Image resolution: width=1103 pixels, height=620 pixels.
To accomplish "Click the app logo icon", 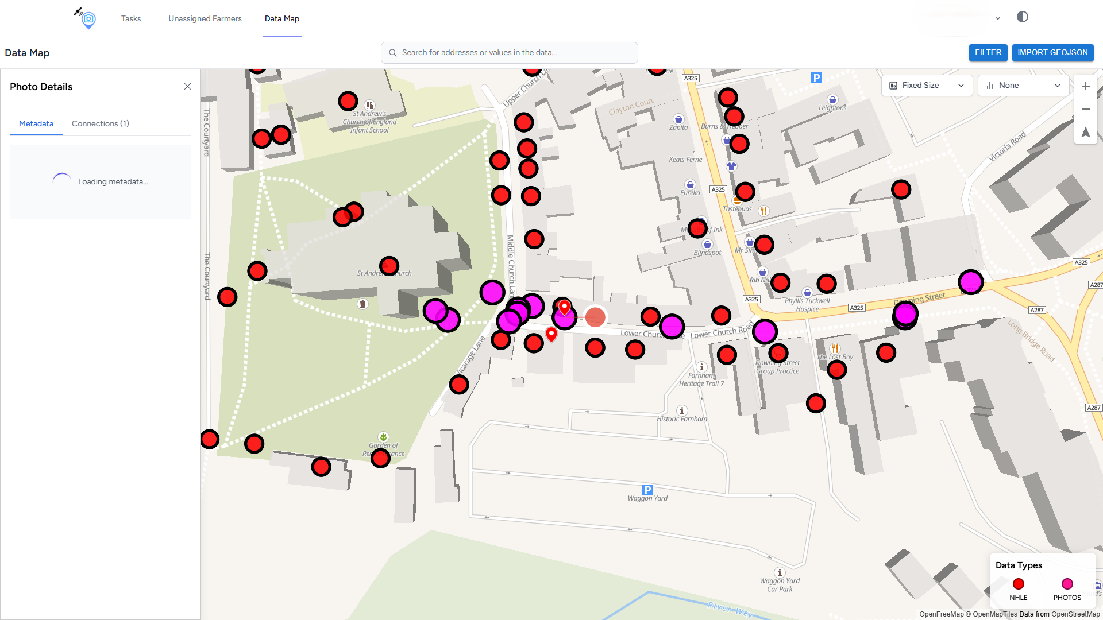I will (x=87, y=18).
